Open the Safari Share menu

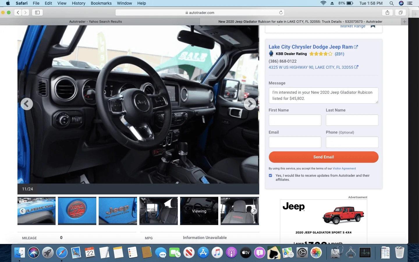[387, 13]
